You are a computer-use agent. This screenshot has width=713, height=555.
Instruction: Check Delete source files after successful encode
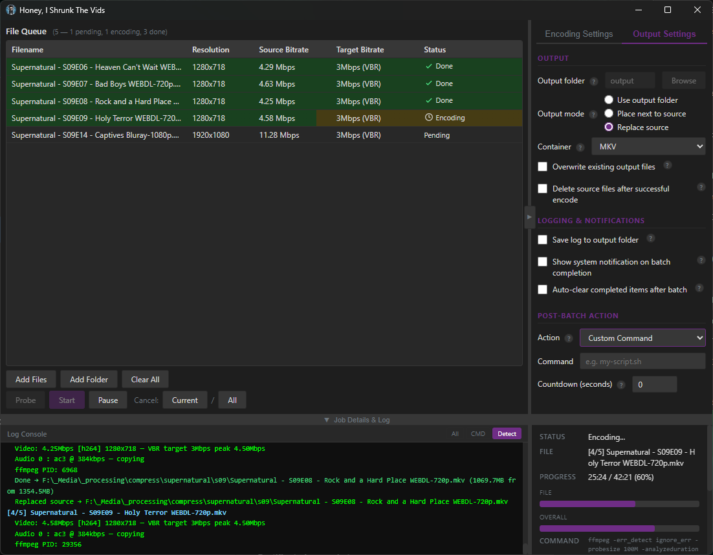(x=543, y=189)
